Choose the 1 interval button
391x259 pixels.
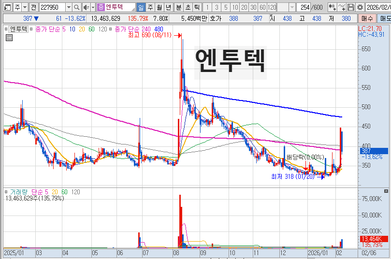(207, 7)
